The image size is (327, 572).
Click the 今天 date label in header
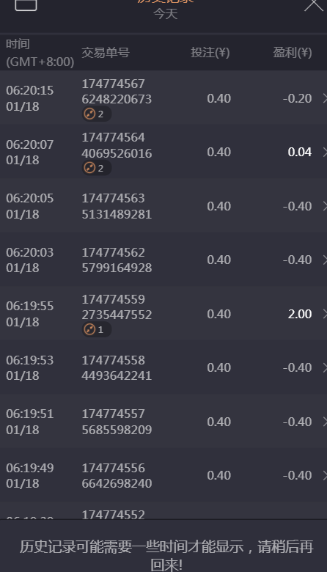166,14
